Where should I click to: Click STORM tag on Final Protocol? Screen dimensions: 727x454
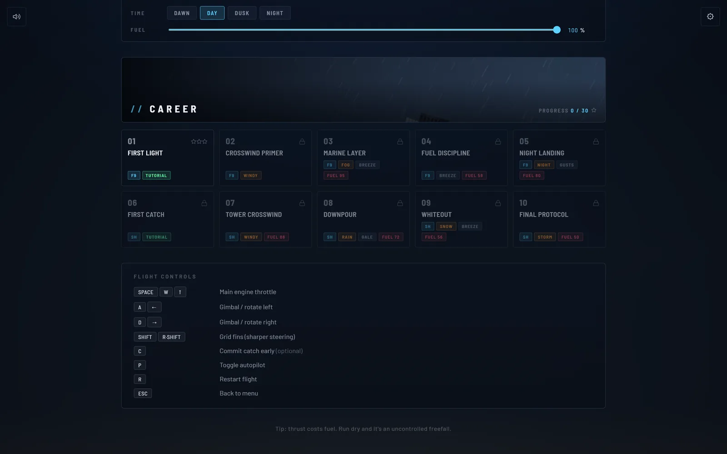coord(545,237)
